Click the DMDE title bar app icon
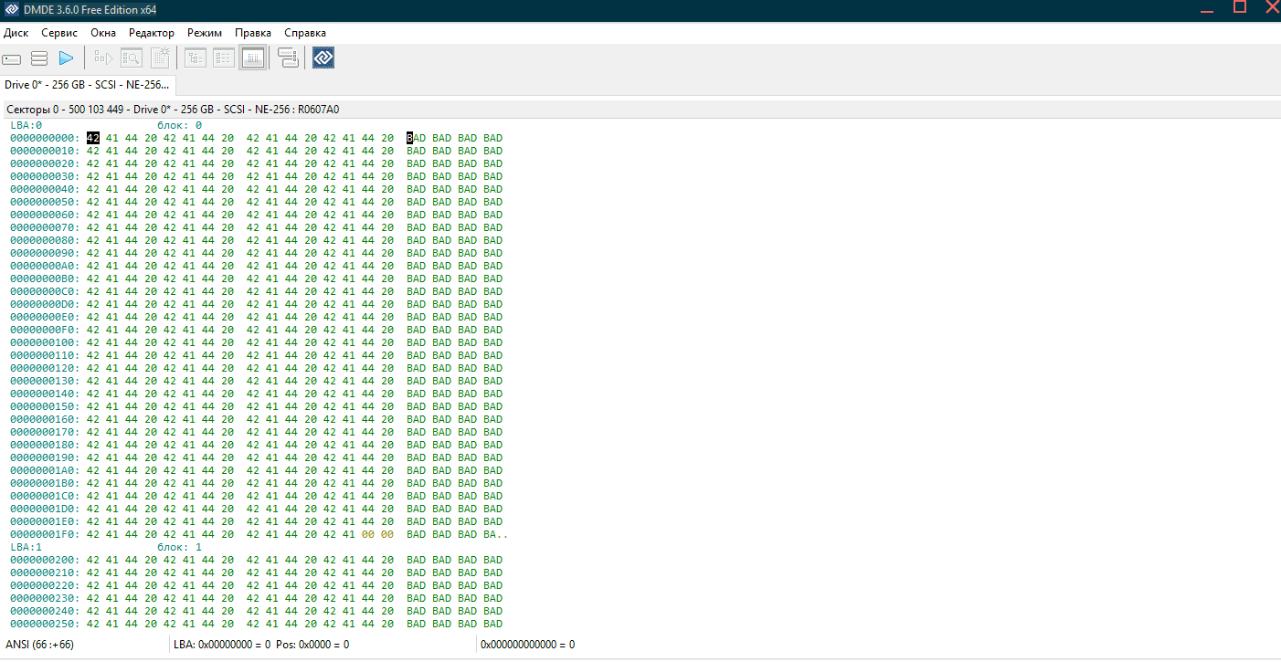 [12, 9]
